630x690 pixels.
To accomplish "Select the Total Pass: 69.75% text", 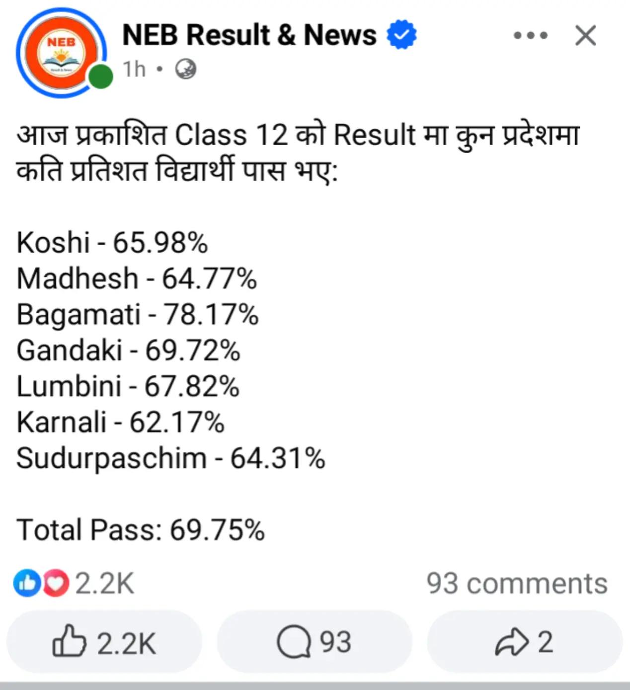I will 141,529.
